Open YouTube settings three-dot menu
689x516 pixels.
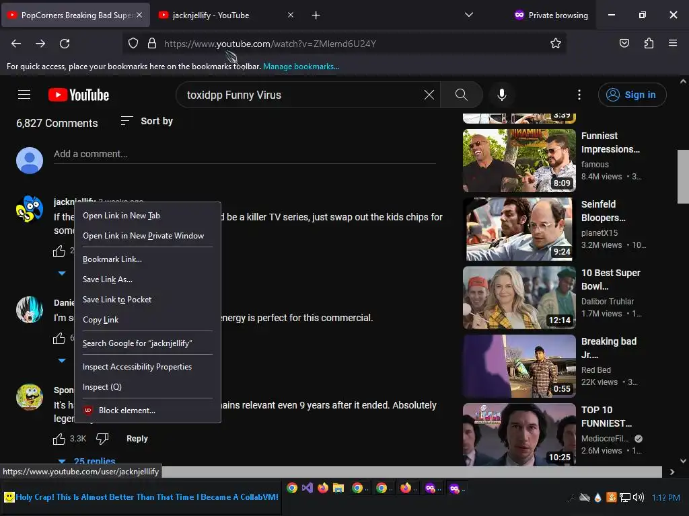click(x=579, y=95)
